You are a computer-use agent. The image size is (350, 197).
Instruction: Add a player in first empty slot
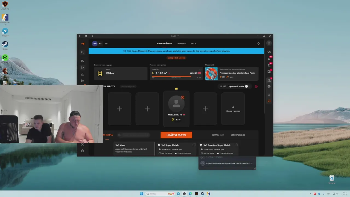[119, 109]
